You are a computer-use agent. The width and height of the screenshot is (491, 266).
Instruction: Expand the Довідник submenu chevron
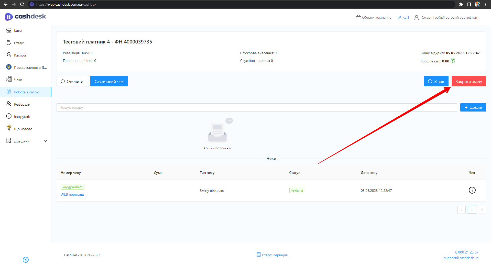click(x=46, y=141)
